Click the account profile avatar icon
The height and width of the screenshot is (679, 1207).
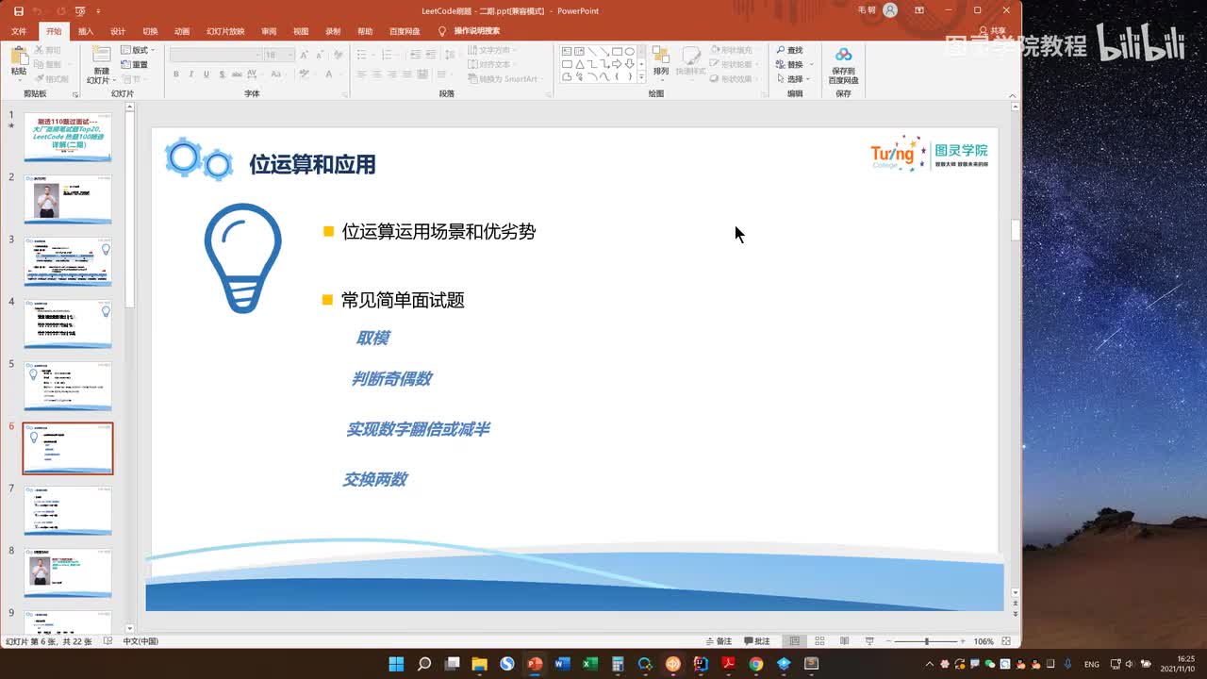pos(890,10)
